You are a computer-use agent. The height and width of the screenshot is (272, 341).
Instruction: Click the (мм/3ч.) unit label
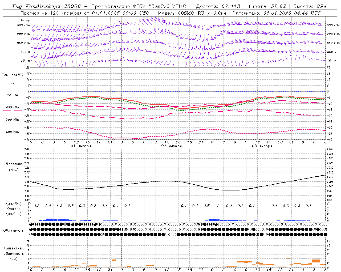point(14,204)
